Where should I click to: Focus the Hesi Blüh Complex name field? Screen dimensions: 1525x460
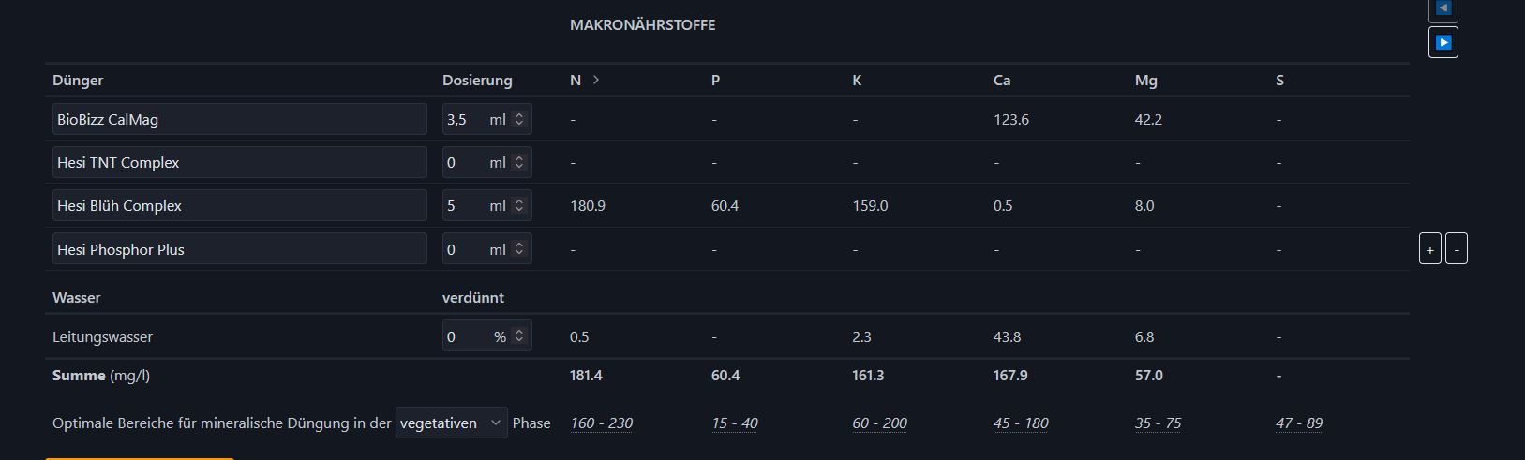pos(239,205)
